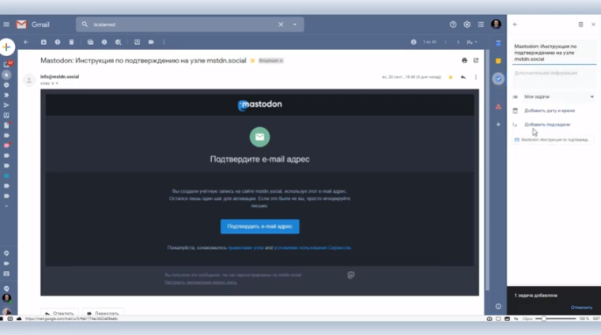Delete this email with the trash icon
Image resolution: width=601 pixels, height=335 pixels.
71,42
